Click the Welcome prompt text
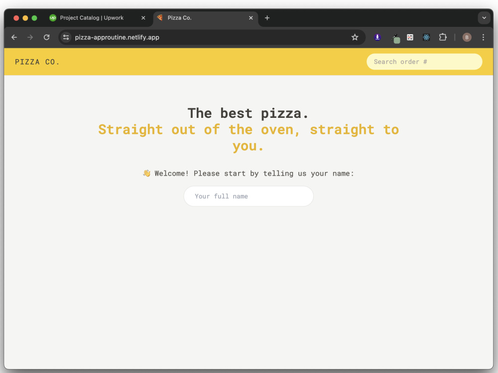The width and height of the screenshot is (498, 373). [x=248, y=174]
